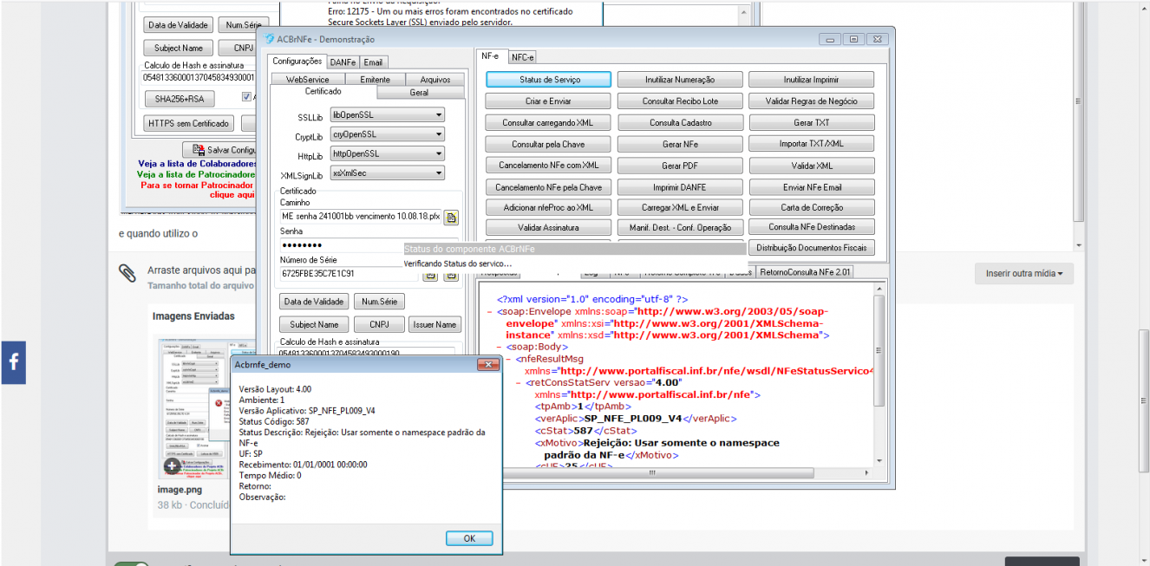Click the Caminho certificate path field

pyautogui.click(x=360, y=217)
